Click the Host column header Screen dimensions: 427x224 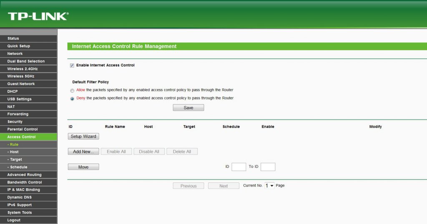[148, 126]
